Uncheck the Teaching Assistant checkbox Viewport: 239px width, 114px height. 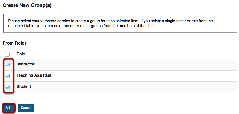[7, 76]
